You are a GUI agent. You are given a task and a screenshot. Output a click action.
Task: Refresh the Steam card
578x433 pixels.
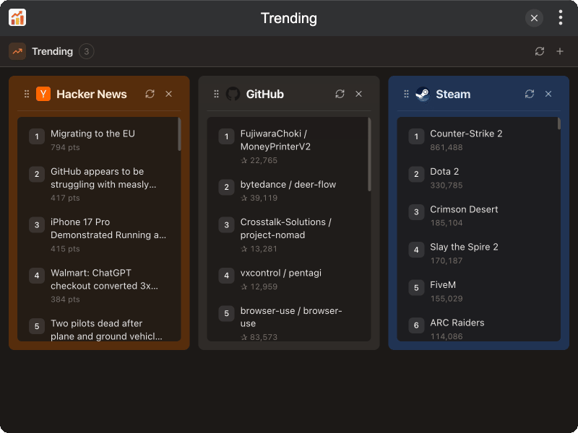pos(530,94)
